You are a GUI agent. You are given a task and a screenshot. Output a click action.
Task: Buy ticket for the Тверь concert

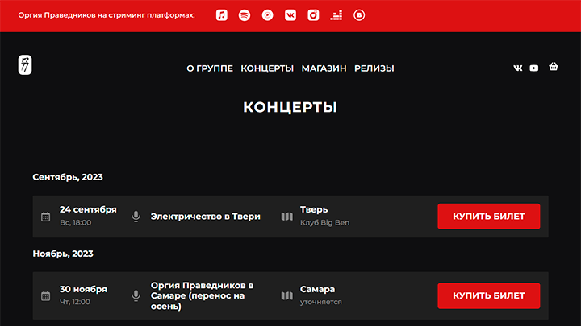(x=489, y=217)
